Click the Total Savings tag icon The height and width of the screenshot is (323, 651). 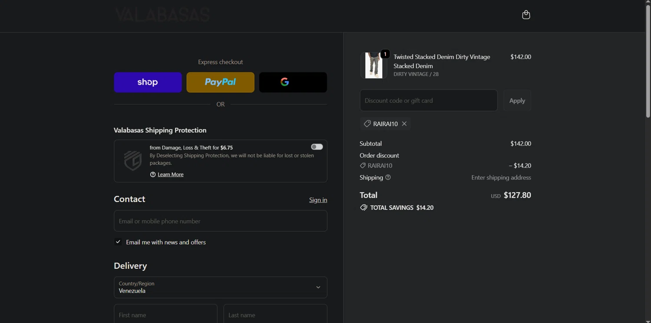click(364, 208)
